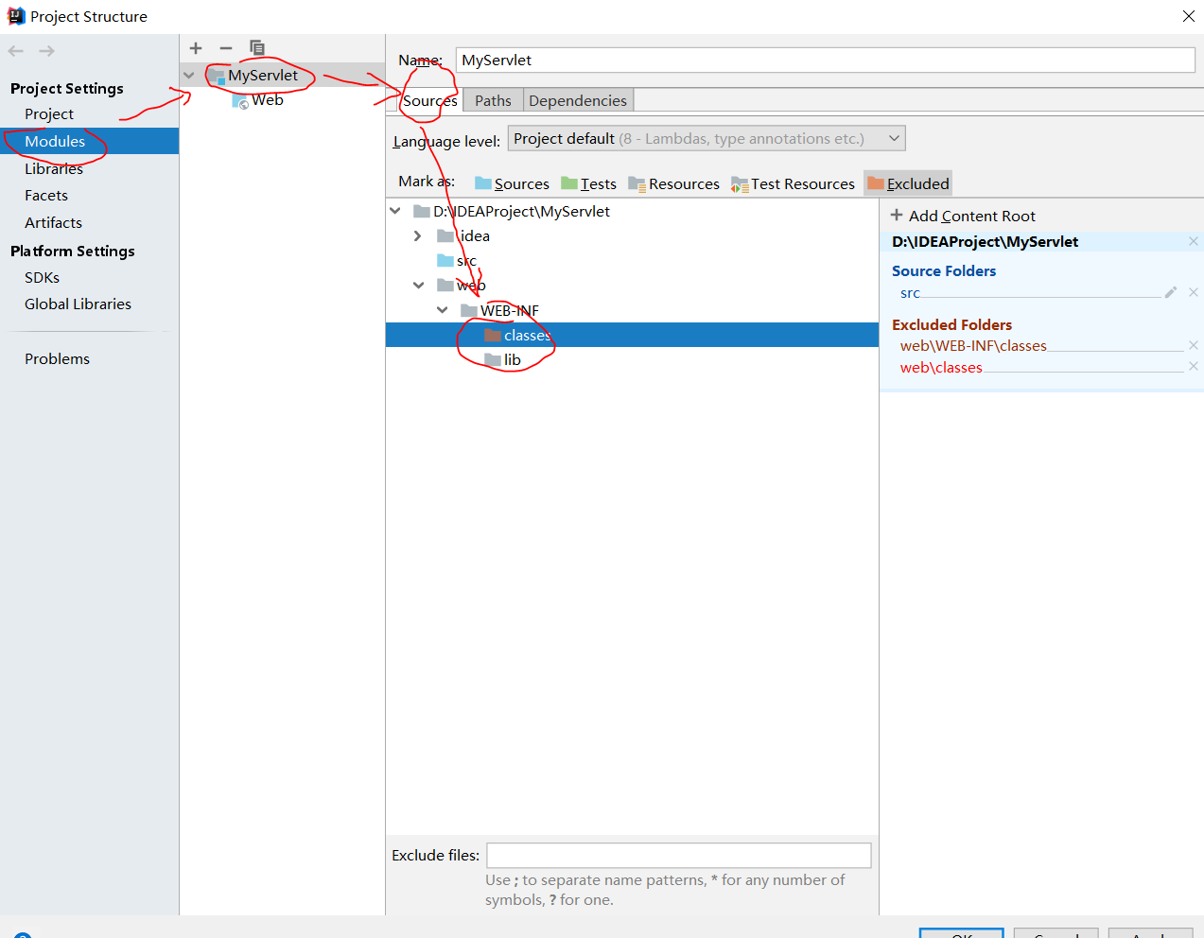Click the module Name field
This screenshot has height=938, width=1204.
click(x=825, y=61)
